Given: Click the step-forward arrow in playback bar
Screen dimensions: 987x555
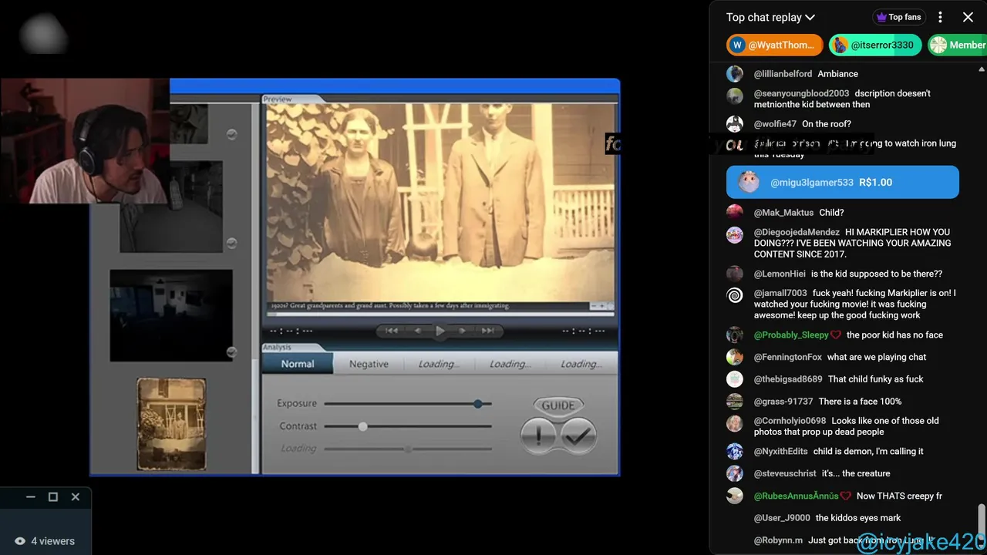Looking at the screenshot, I should [x=463, y=331].
